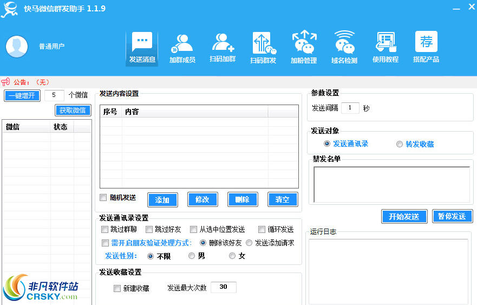Select gender 不限 radio button
Viewport: 477px width, 305px height.
(151, 256)
